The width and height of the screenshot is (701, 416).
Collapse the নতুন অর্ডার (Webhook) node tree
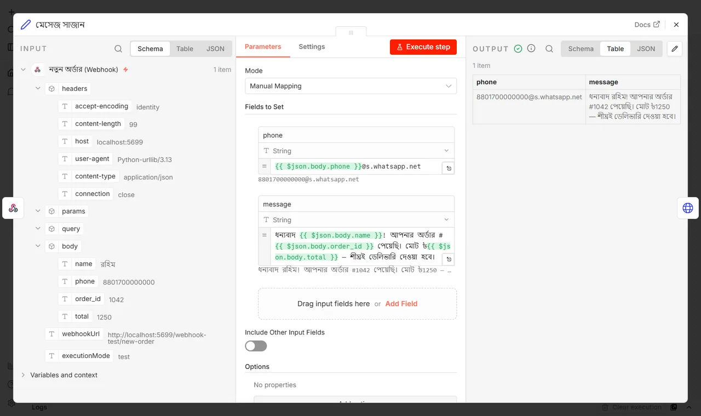(x=23, y=70)
